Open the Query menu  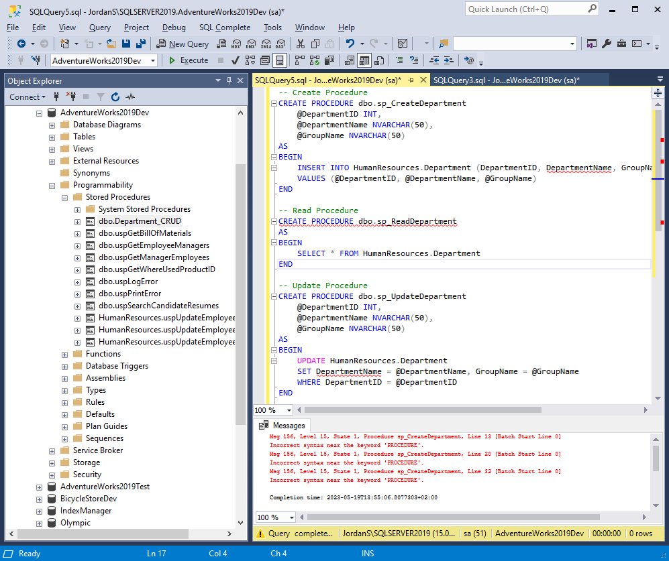(x=100, y=27)
